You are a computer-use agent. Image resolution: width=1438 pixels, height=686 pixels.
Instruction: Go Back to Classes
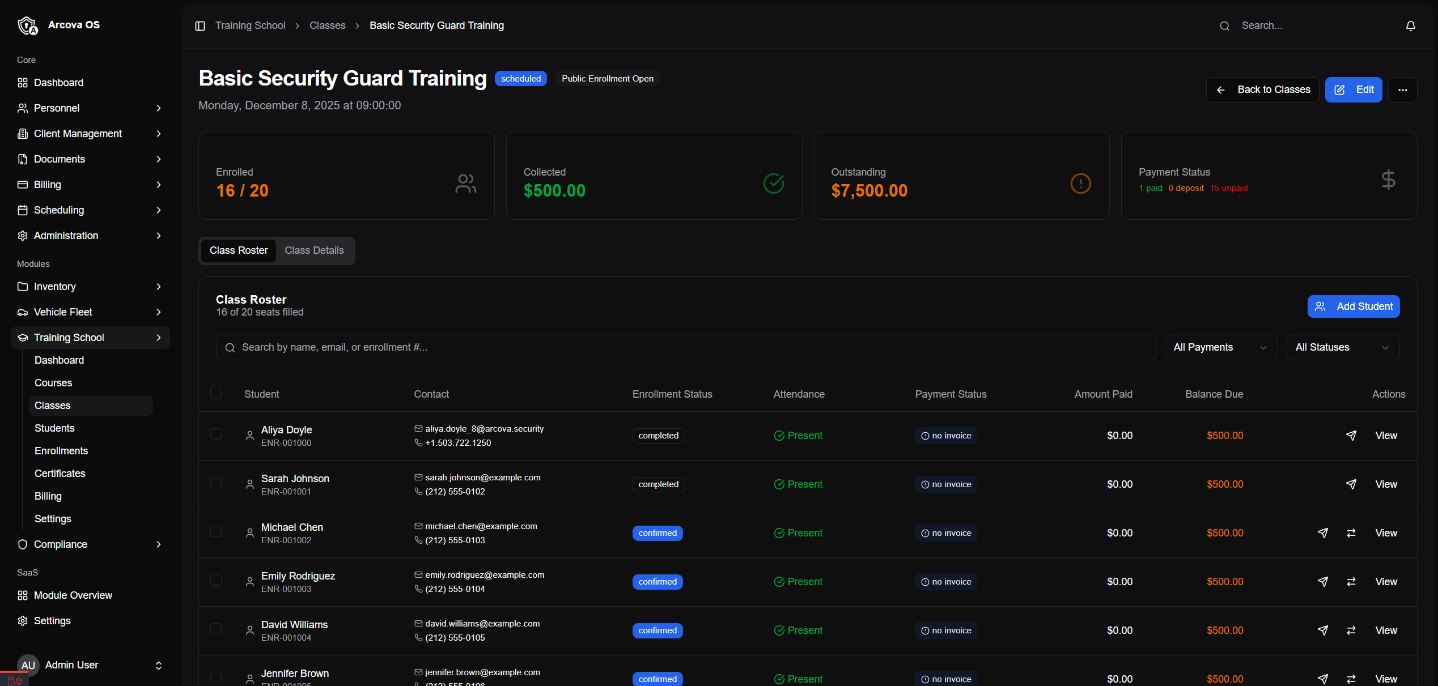click(1262, 90)
